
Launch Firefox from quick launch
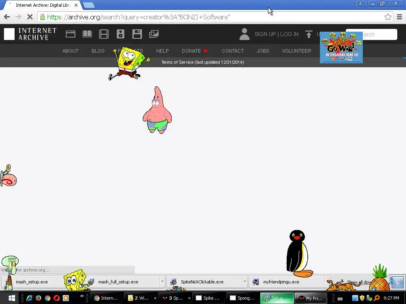tap(38, 298)
